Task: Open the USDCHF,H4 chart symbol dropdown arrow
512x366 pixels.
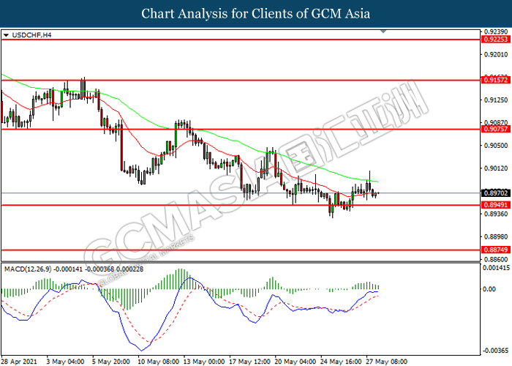Action: [x=6, y=35]
